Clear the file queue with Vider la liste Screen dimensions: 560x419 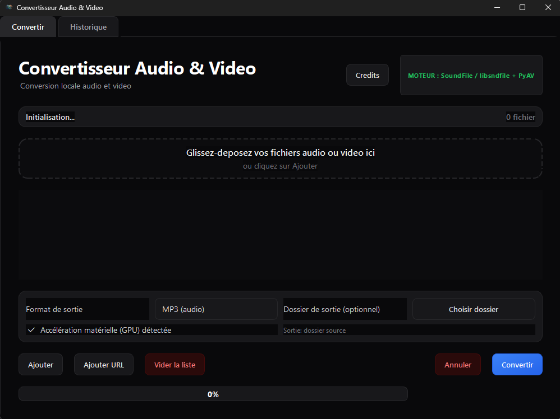[175, 364]
